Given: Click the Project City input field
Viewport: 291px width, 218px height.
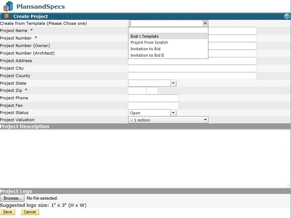Looking at the screenshot, I should tap(192, 68).
